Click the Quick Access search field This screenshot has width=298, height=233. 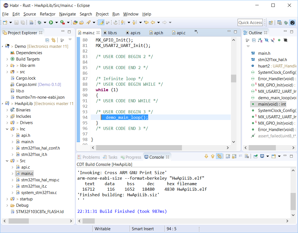pos(250,23)
